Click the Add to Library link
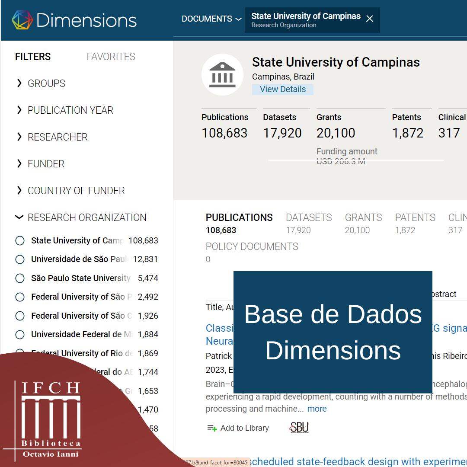Viewport: 467px width, 467px height. 244,428
